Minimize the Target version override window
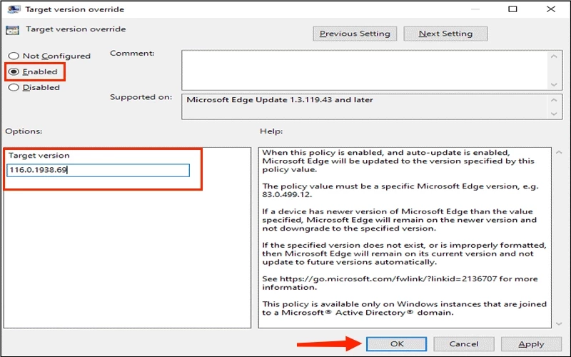The image size is (571, 357). 475,9
